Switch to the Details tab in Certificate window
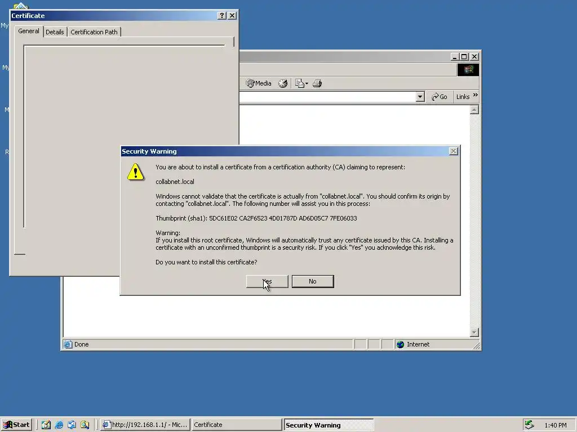Screen dimensions: 577x432 pos(55,32)
